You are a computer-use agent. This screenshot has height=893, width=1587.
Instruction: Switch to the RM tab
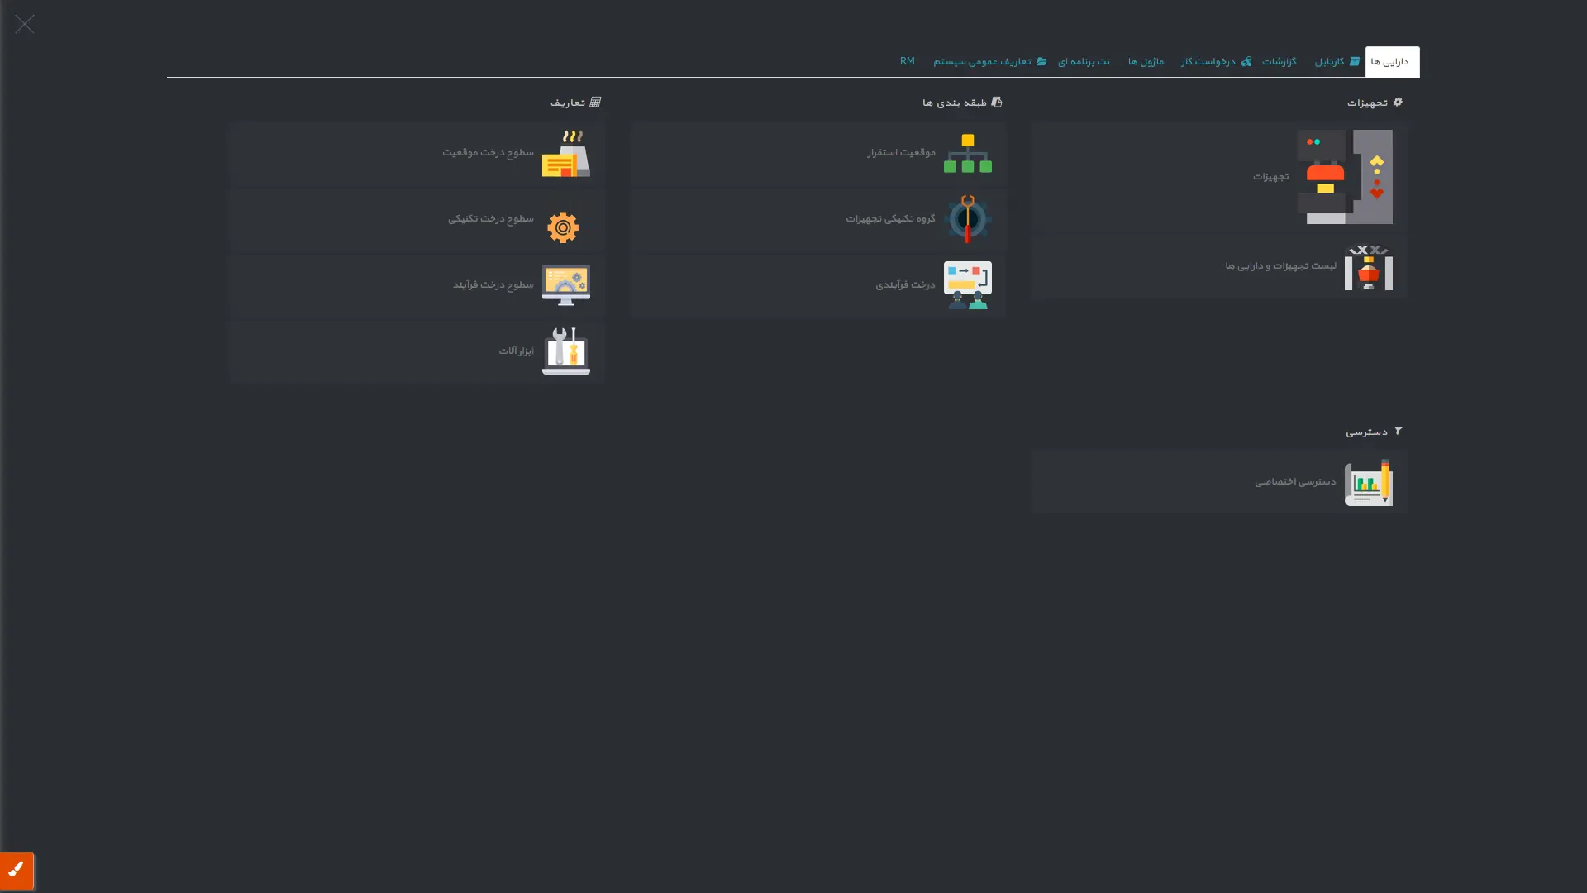coord(907,62)
